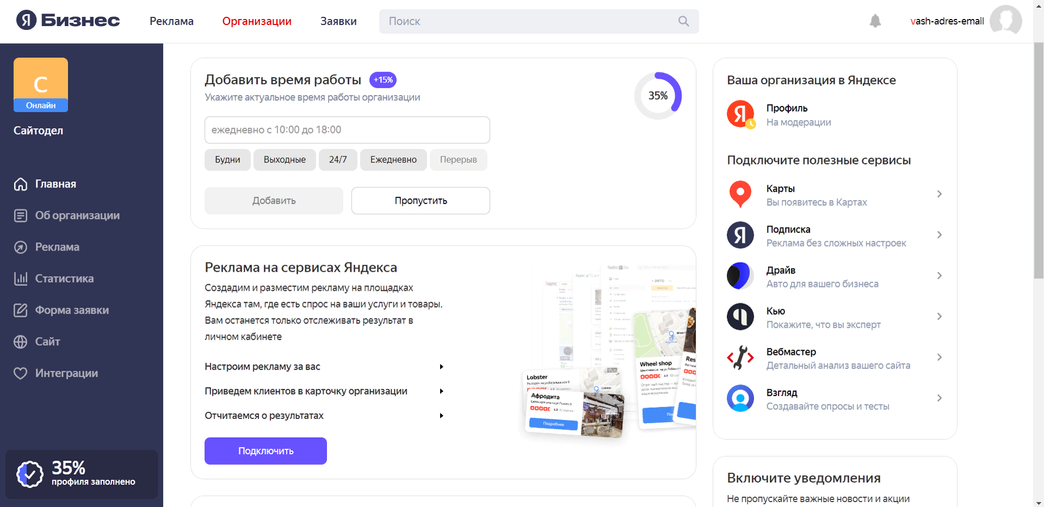
Task: Select the Будни schedule preset
Action: (x=227, y=160)
